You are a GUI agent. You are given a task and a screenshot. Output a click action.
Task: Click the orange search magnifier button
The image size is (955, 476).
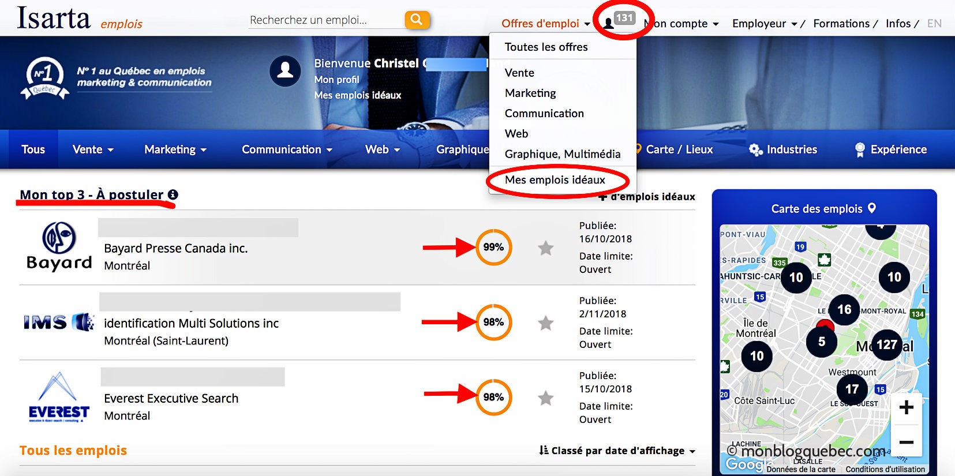[417, 20]
